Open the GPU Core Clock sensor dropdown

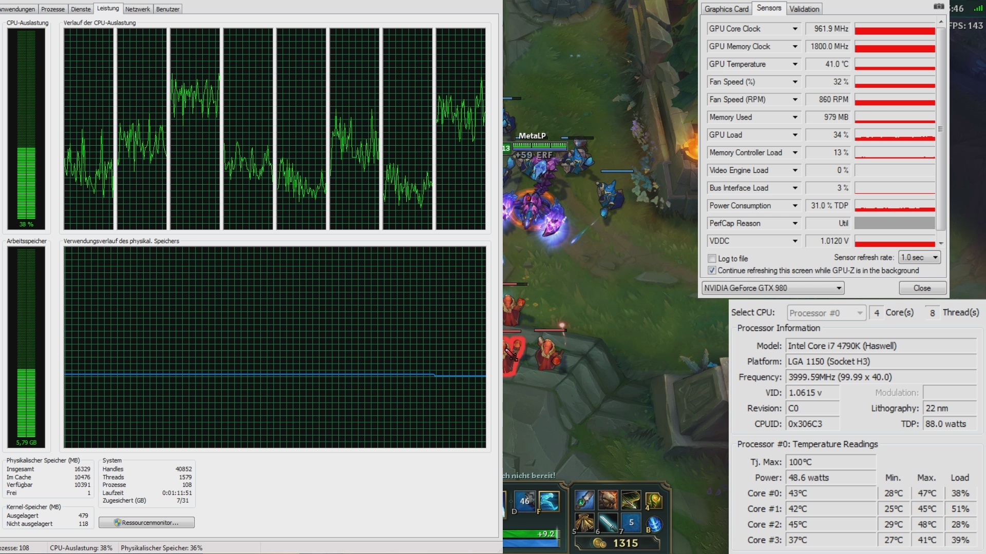click(x=794, y=29)
